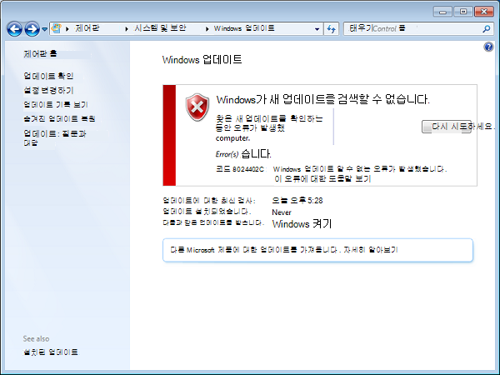Image resolution: width=500 pixels, height=375 pixels.
Task: Click the magnifier search icon
Action: [487, 29]
